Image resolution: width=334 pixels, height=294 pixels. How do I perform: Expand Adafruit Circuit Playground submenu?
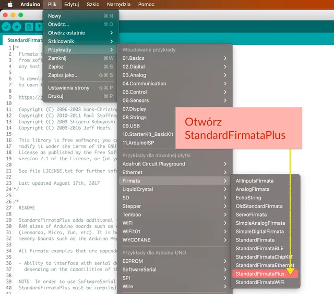(x=174, y=164)
